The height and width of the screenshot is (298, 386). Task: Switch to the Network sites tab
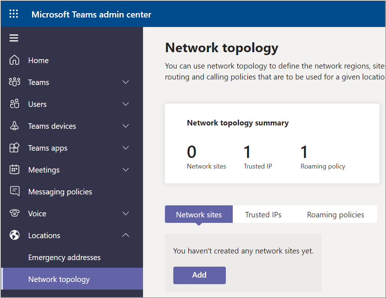pyautogui.click(x=199, y=214)
